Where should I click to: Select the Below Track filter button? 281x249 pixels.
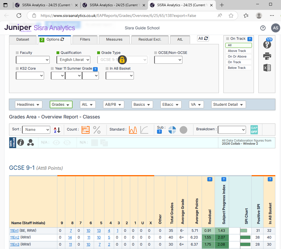238,68
